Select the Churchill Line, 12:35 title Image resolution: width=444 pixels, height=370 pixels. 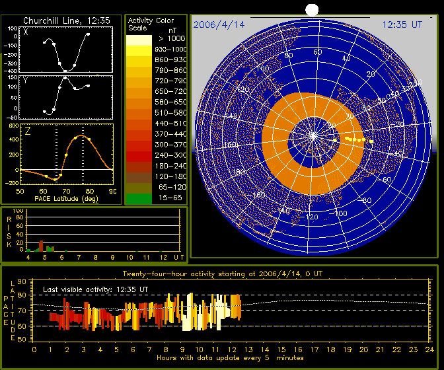(67, 20)
